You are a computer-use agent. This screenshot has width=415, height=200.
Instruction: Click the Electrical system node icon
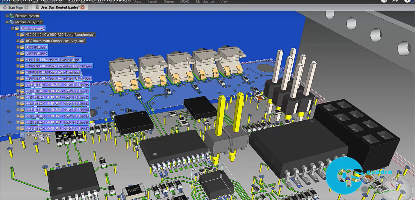pos(12,16)
